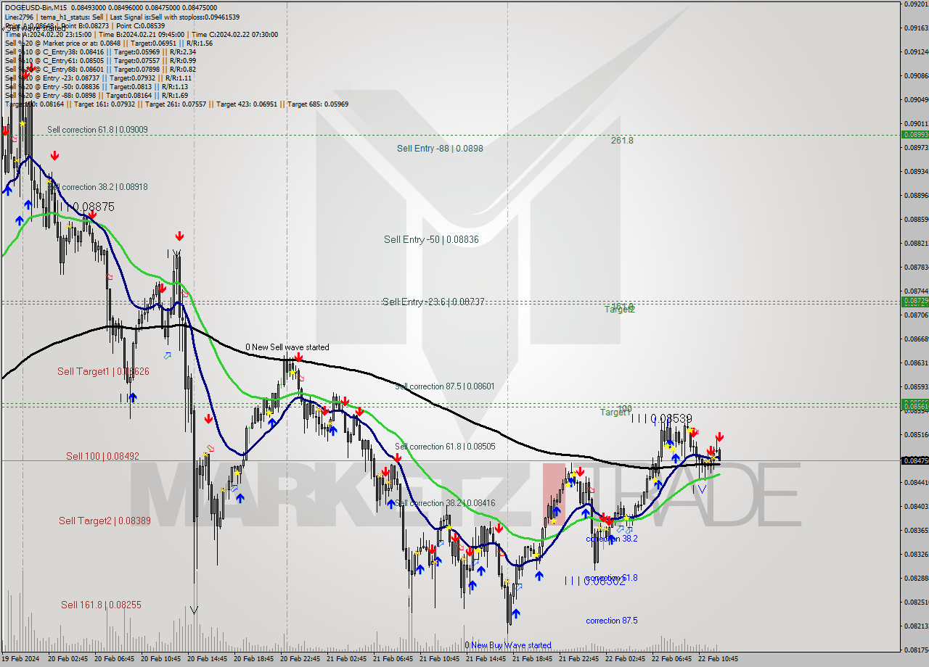Click the '21 Feb 06:45' time axis label
This screenshot has width=929, height=667.
(393, 659)
